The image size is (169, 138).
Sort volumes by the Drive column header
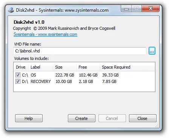(x=21, y=67)
